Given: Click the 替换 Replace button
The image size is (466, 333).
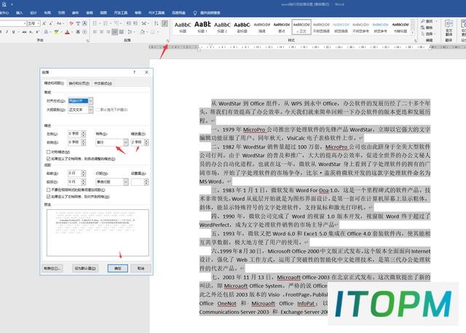Looking at the screenshot, I should 427,28.
